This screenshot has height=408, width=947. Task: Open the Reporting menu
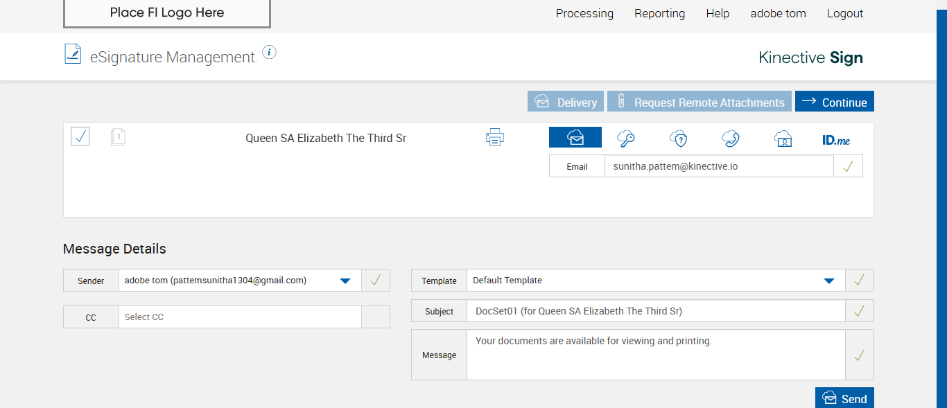click(x=659, y=13)
